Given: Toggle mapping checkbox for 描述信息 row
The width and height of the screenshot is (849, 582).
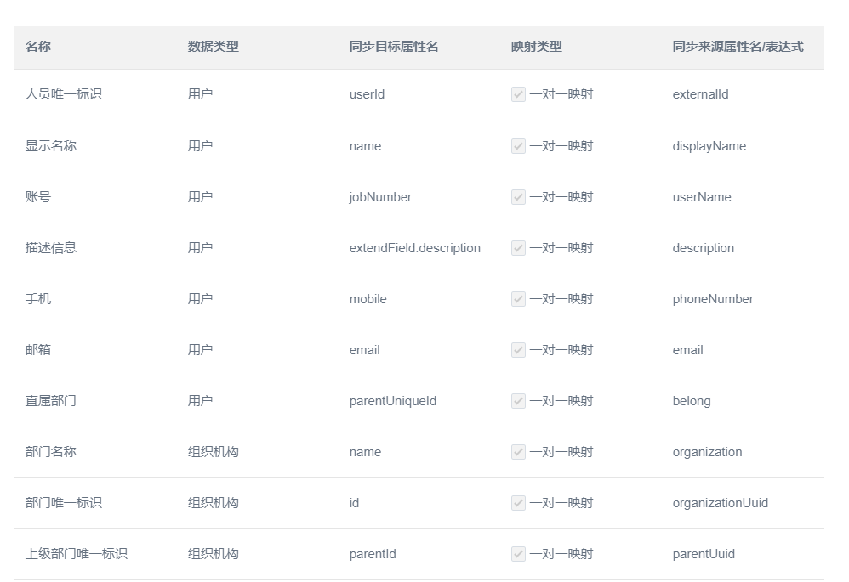Looking at the screenshot, I should pos(518,248).
